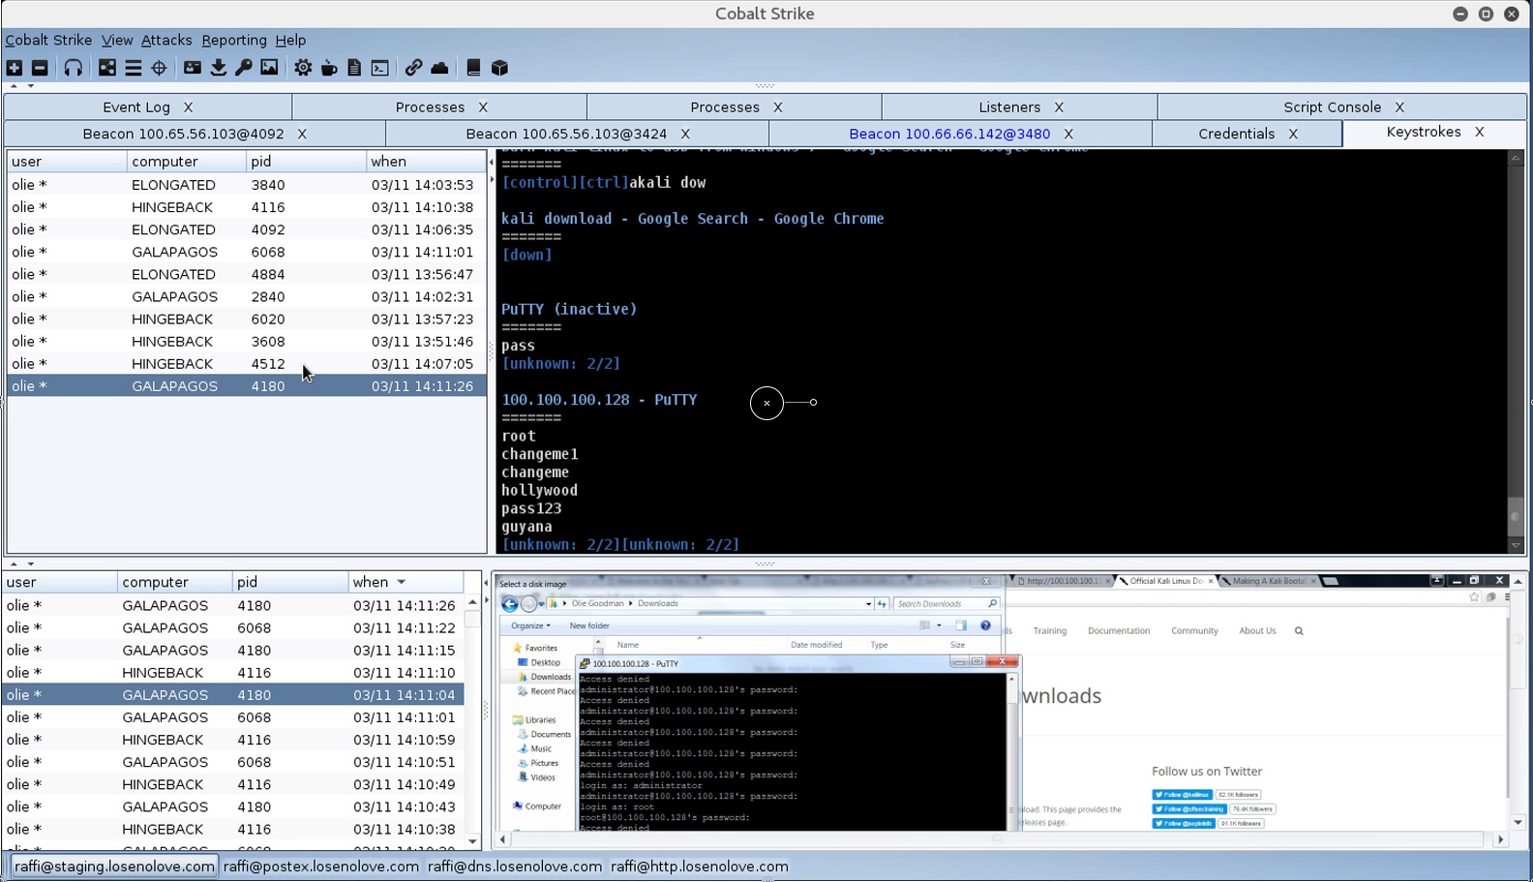Click the targets crosshair toolbar icon
The width and height of the screenshot is (1533, 882).
point(159,68)
